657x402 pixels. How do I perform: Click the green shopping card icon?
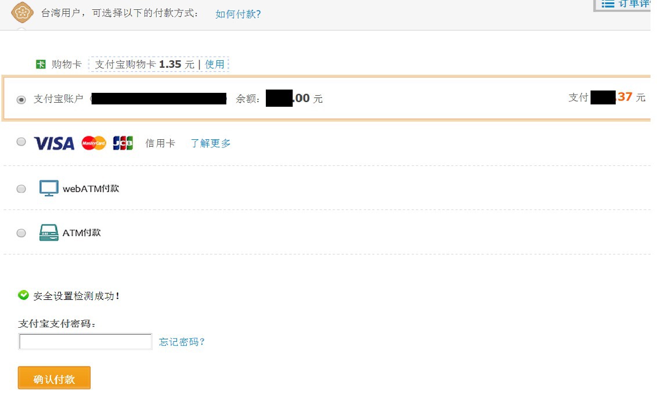click(41, 64)
